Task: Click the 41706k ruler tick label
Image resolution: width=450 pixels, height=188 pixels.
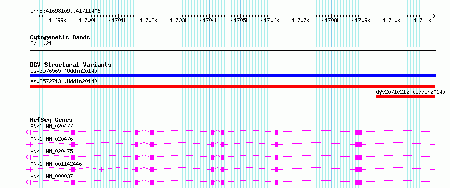Action: (x=271, y=20)
